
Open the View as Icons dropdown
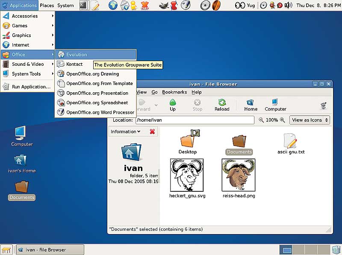pos(310,120)
